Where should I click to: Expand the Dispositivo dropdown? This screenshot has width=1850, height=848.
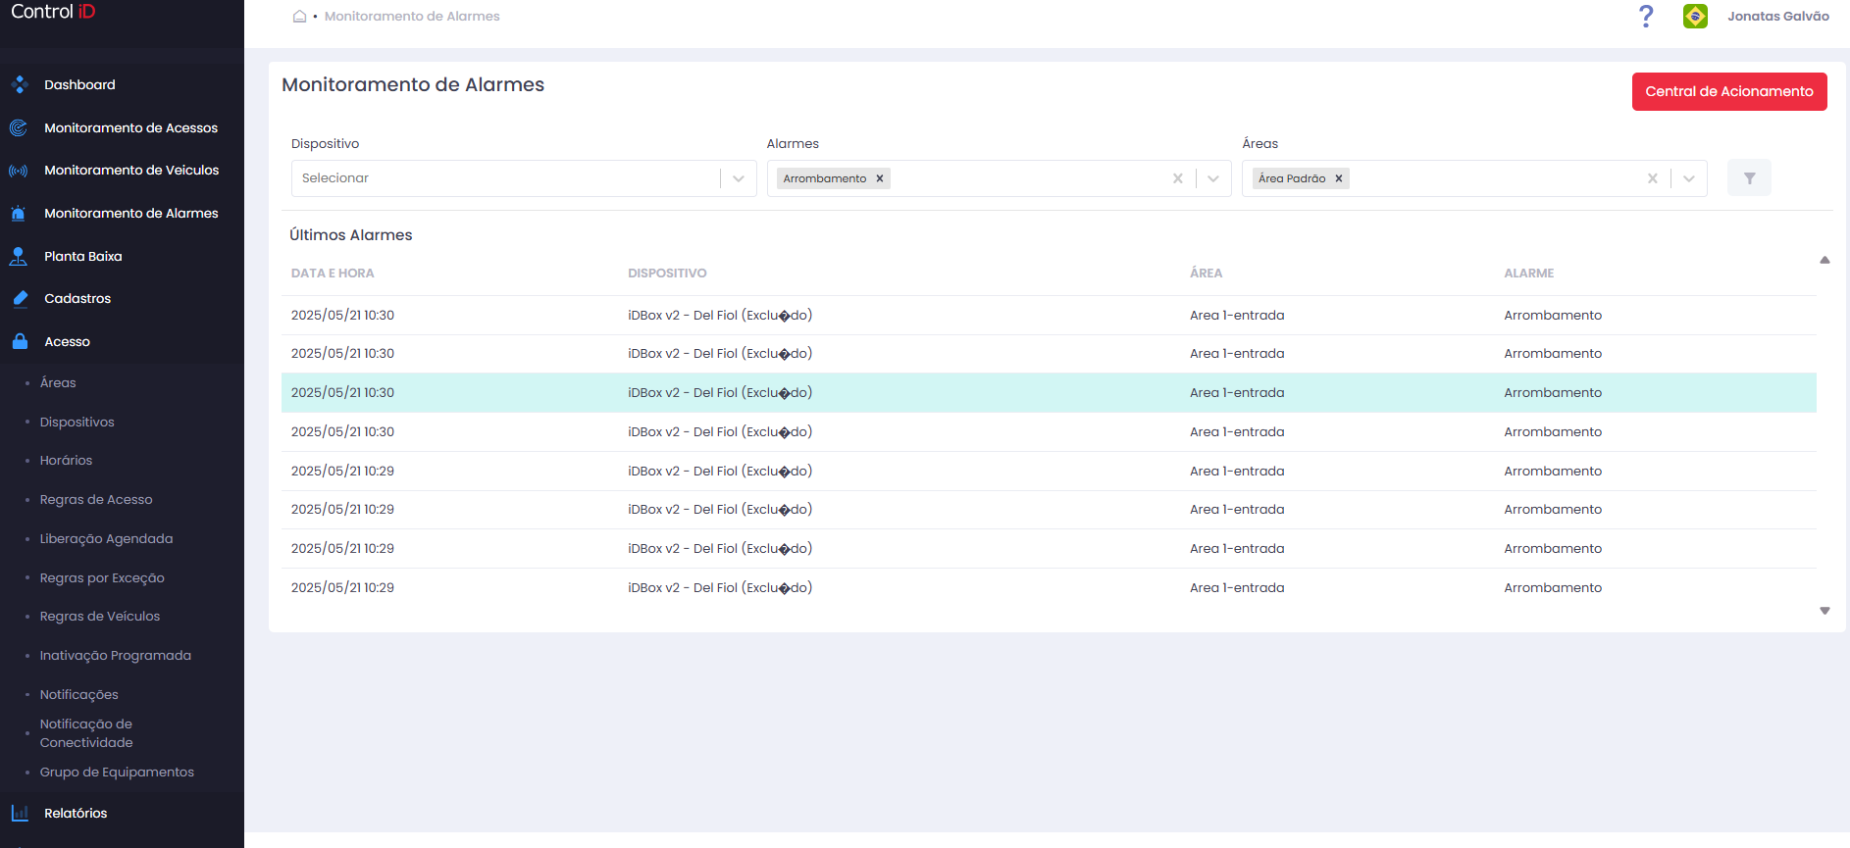pyautogui.click(x=738, y=178)
